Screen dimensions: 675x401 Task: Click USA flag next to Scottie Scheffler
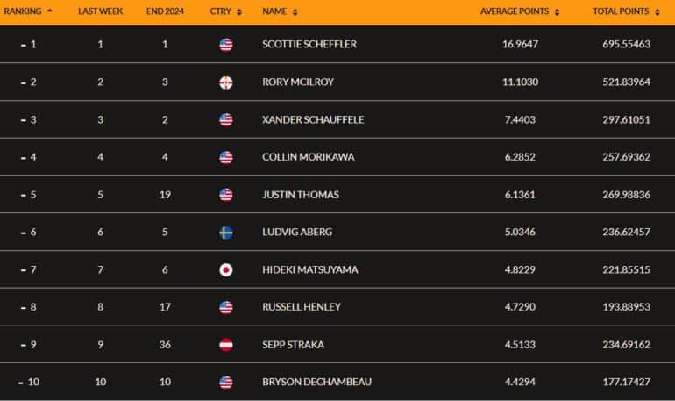(226, 45)
